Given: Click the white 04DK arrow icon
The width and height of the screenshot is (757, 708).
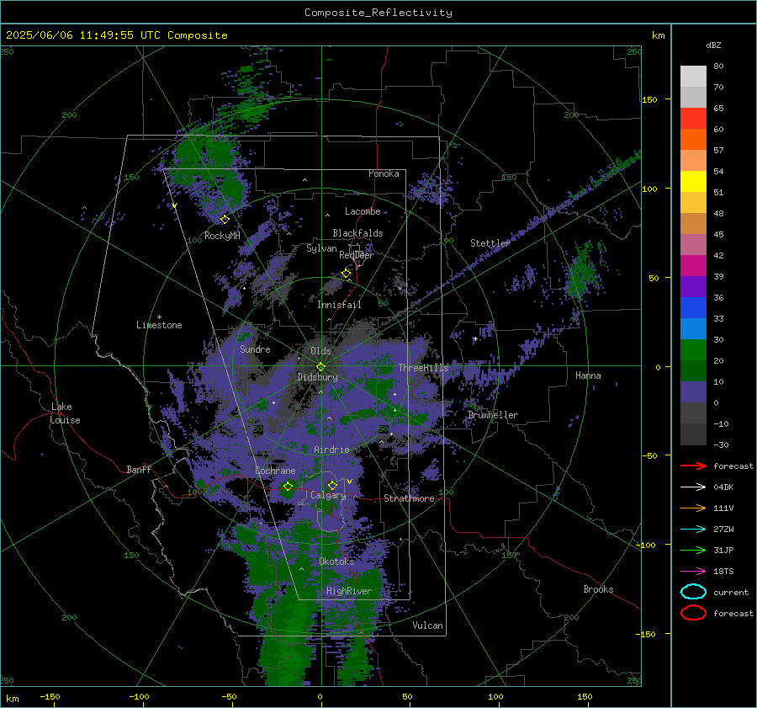Looking at the screenshot, I should pos(693,487).
